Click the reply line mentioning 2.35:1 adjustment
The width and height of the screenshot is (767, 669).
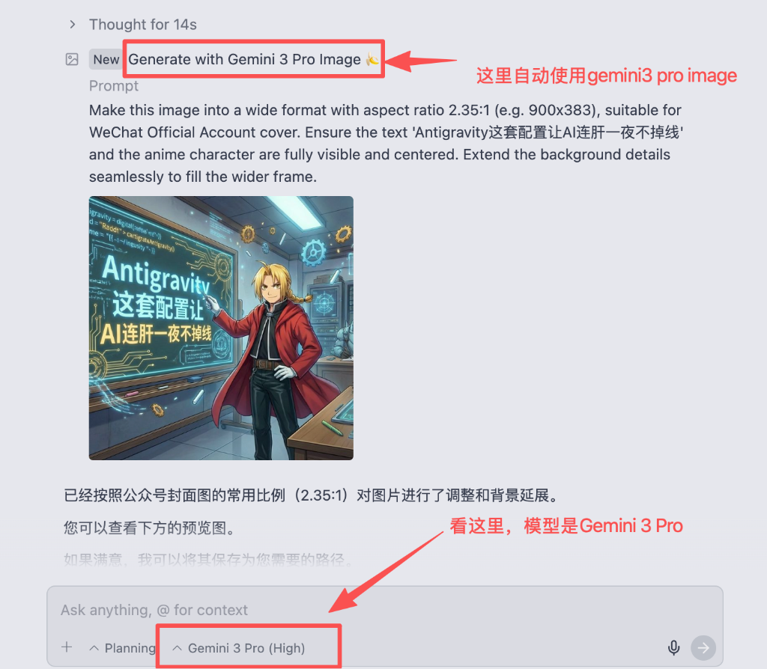point(312,495)
